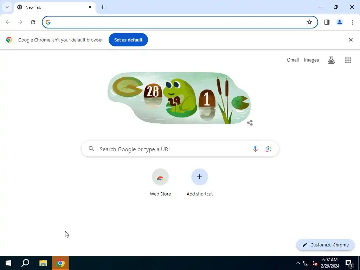Click Chrome icon in the taskbar

(60, 263)
